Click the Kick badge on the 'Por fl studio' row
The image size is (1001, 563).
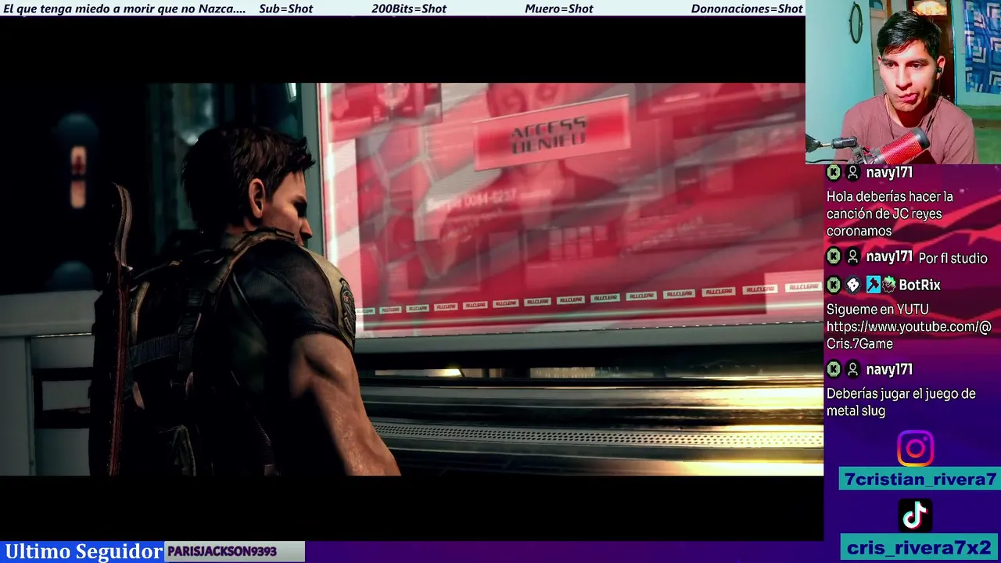834,256
